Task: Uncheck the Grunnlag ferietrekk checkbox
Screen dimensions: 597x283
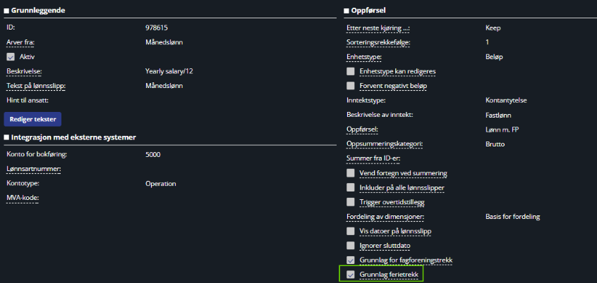Action: [350, 275]
